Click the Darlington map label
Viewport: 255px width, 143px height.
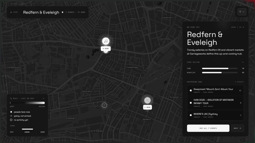[87, 91]
